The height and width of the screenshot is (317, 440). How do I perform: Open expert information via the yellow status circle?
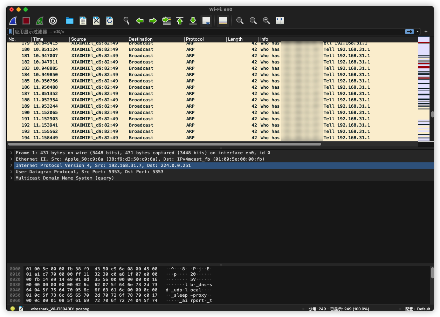point(13,309)
